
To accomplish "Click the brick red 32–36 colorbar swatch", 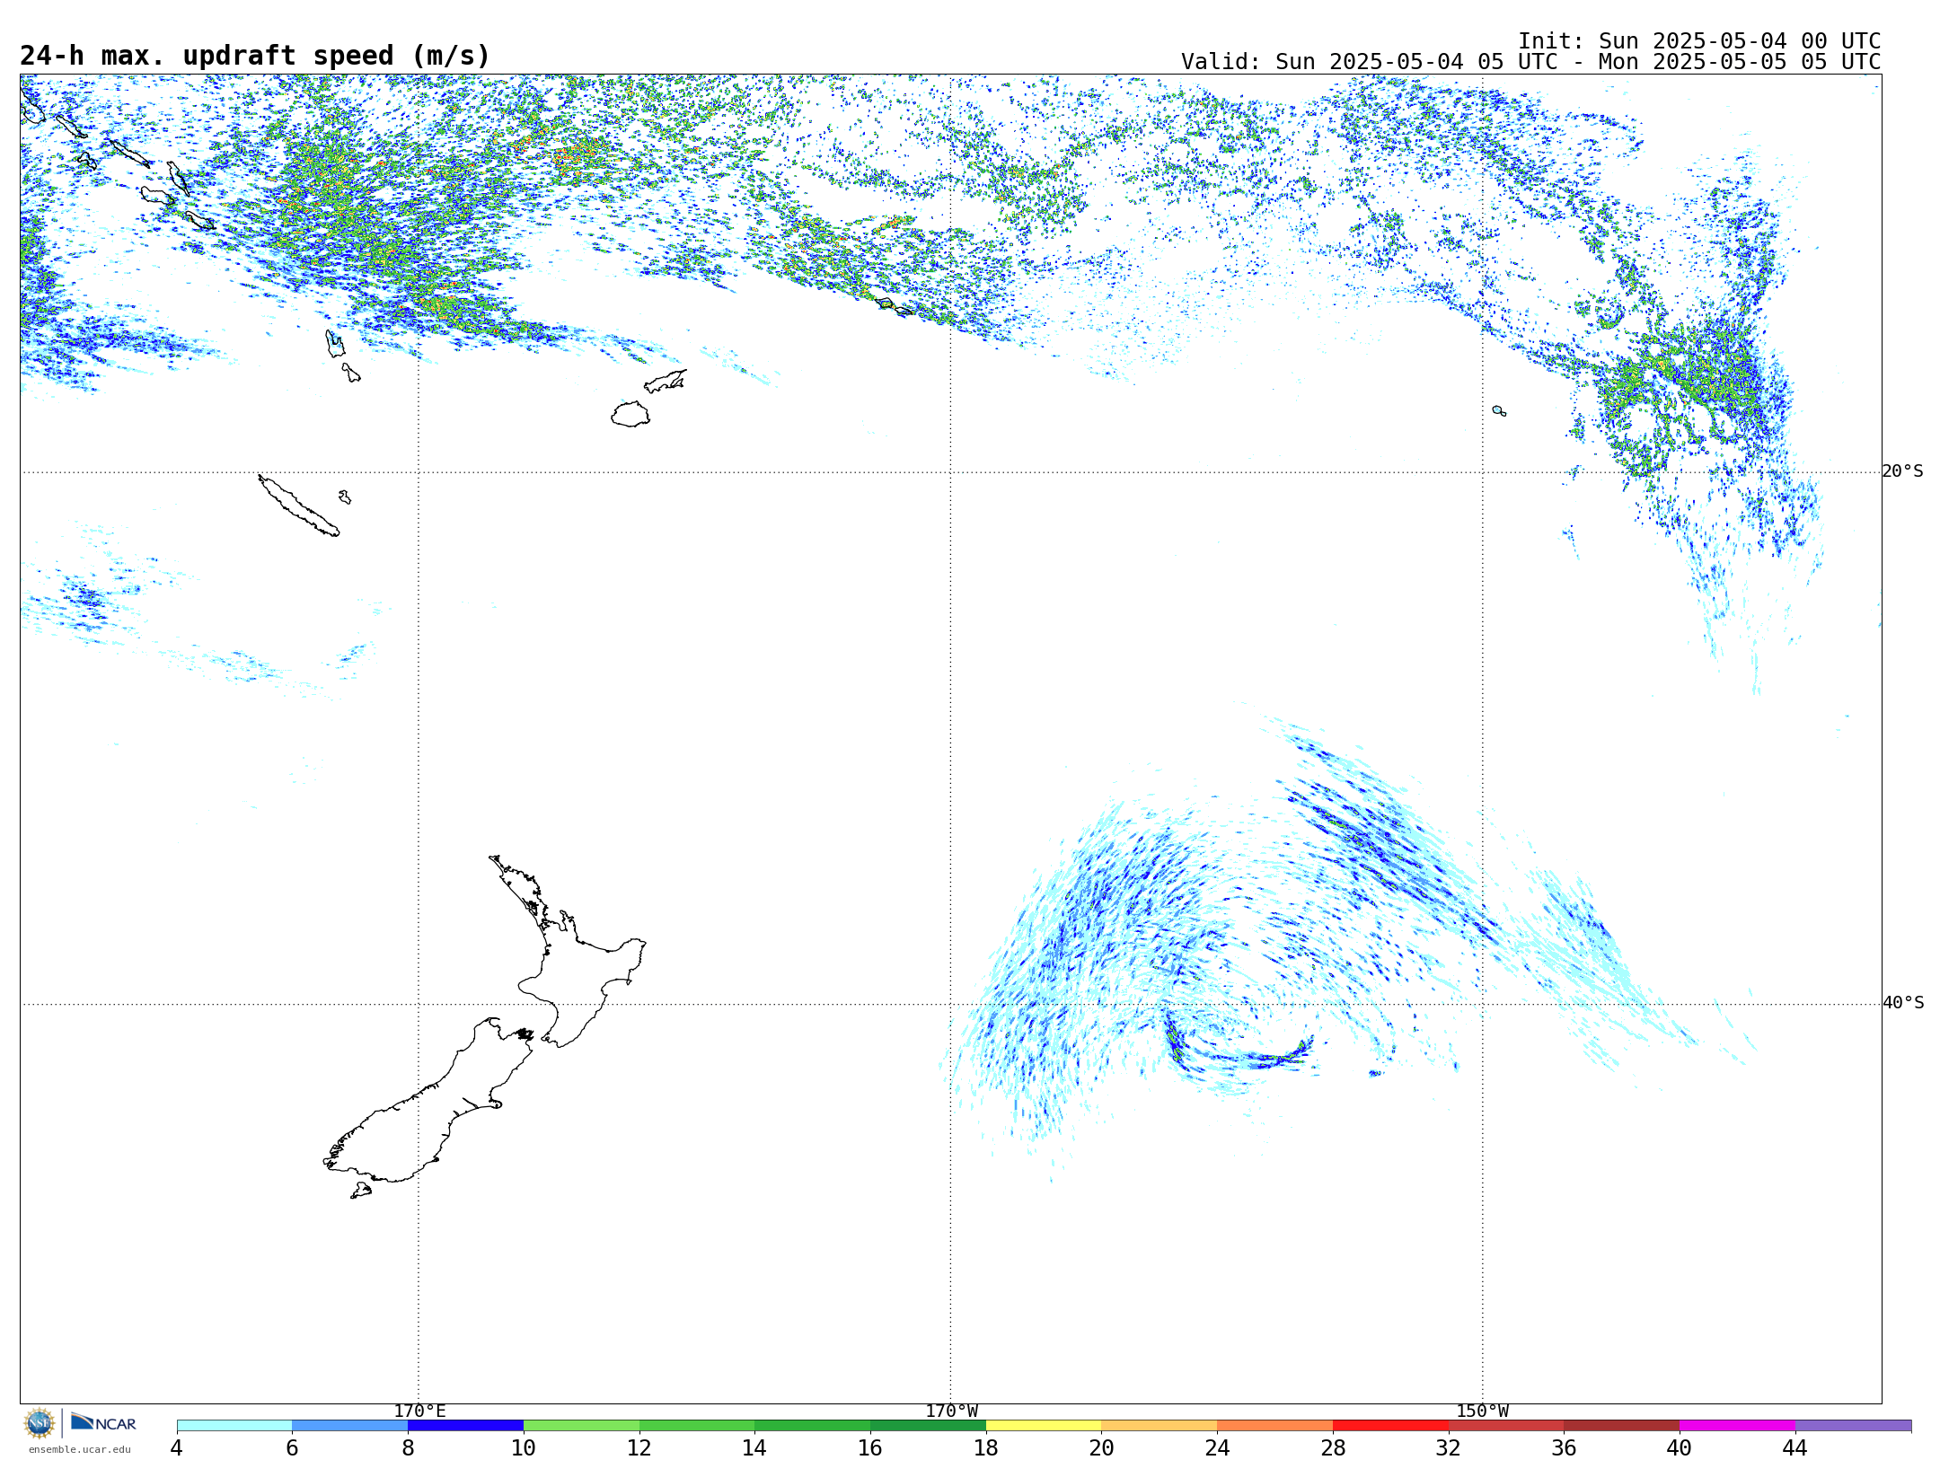I will (1506, 1426).
